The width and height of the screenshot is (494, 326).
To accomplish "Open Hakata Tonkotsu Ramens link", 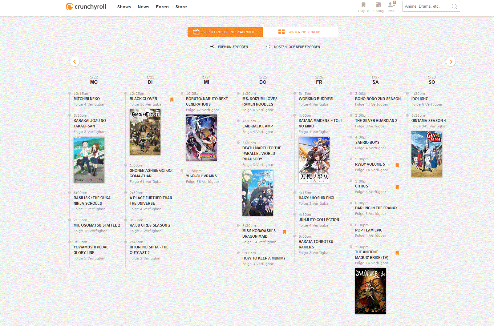I will 316,244.
